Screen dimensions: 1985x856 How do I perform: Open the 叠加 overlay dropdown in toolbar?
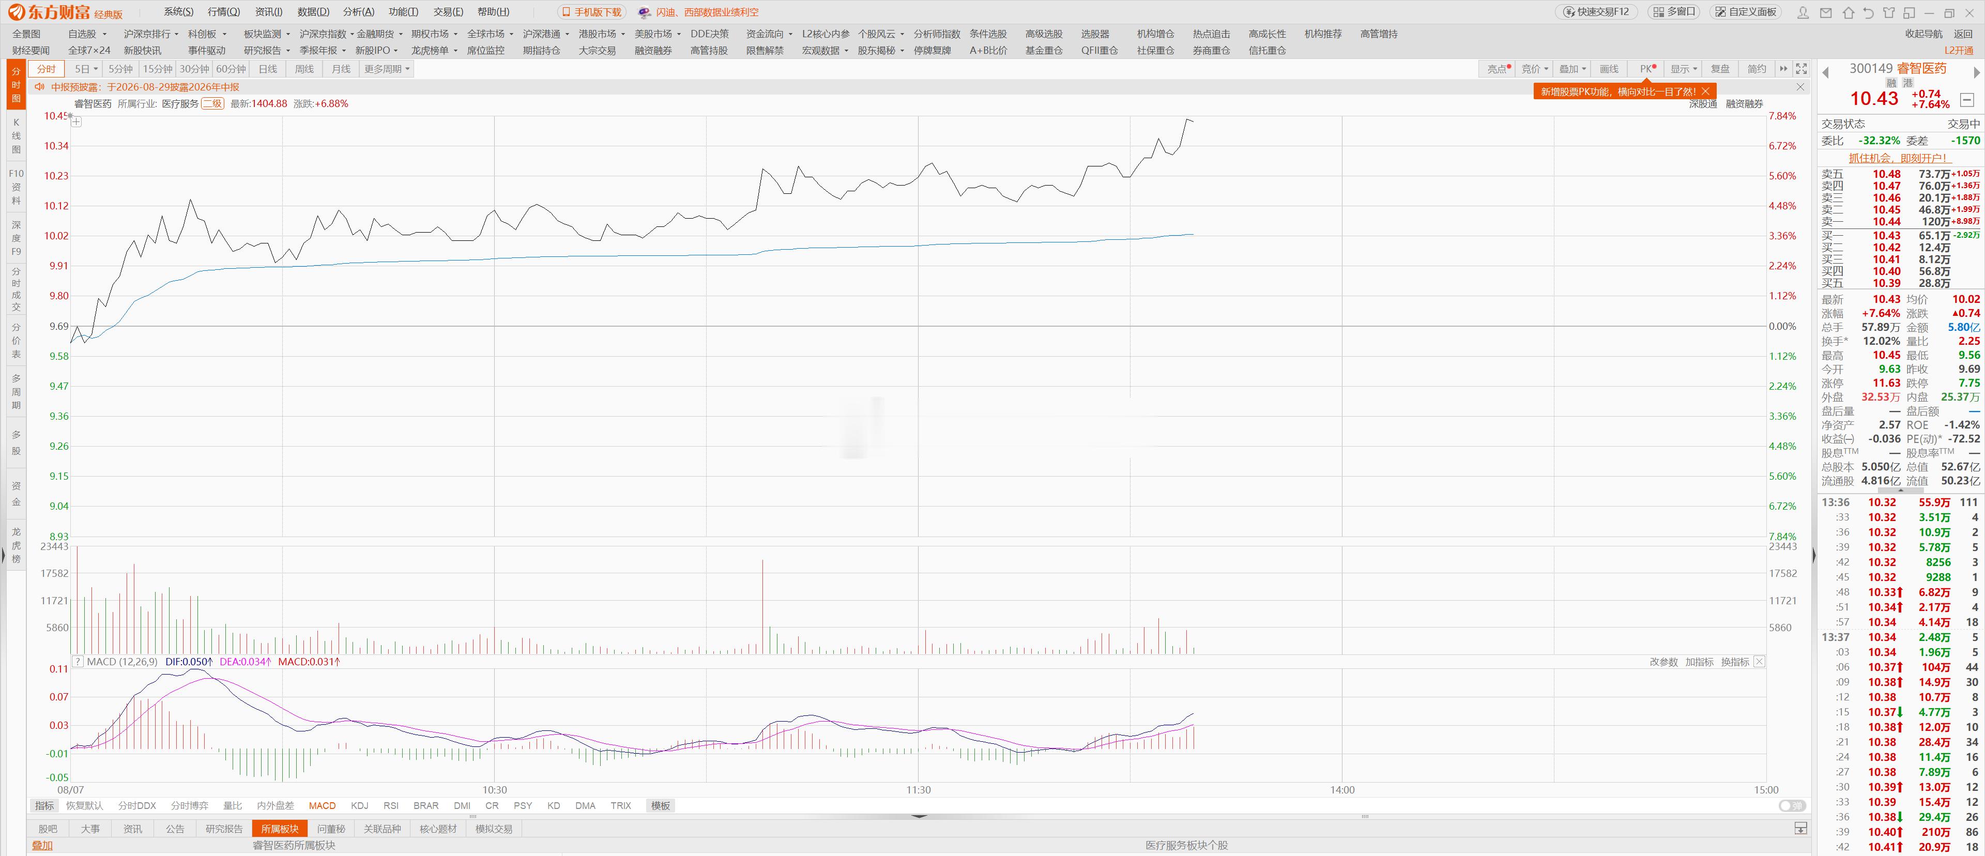point(1572,69)
